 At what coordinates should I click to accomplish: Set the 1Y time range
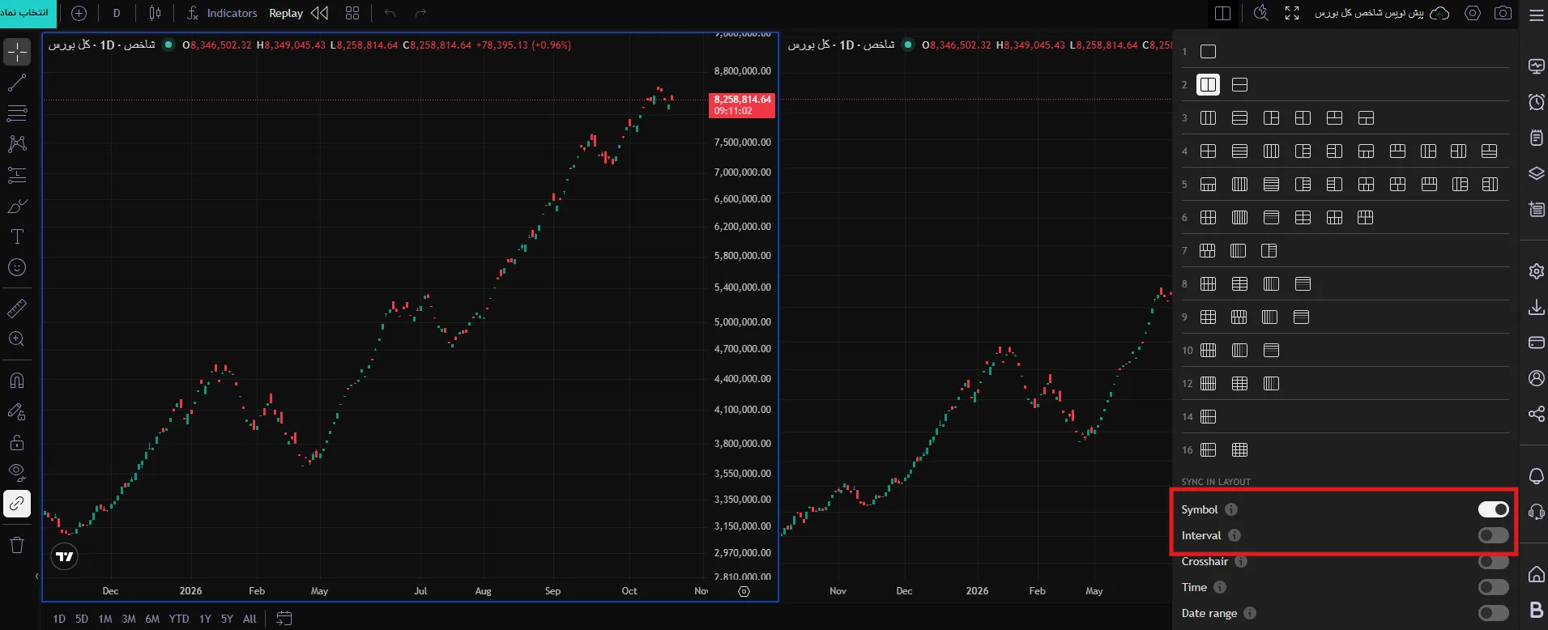205,619
